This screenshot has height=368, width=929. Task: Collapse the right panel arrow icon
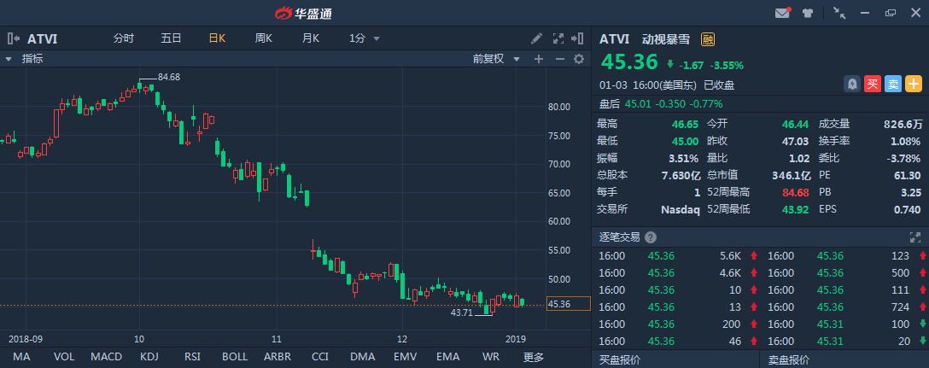click(577, 38)
